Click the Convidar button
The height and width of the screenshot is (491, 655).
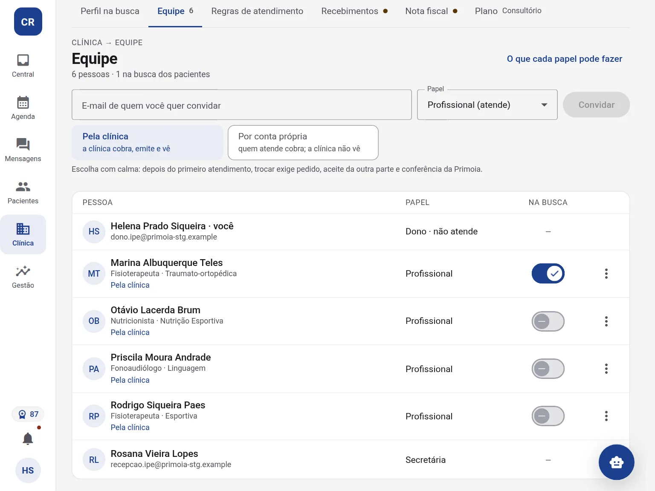(x=596, y=105)
